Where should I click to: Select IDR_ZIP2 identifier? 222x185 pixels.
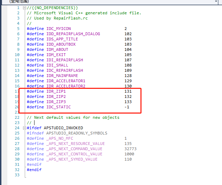(56, 97)
